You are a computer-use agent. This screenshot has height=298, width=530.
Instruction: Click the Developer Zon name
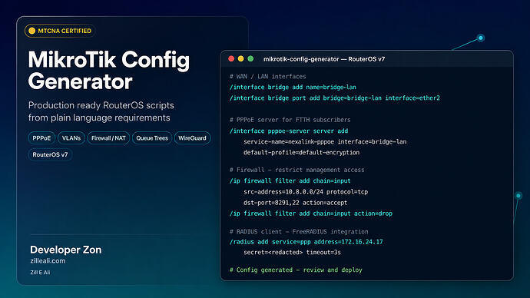pyautogui.click(x=65, y=250)
